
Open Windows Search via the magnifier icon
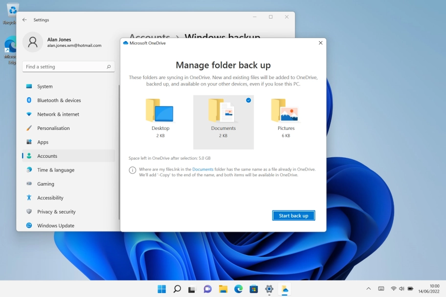pos(177,289)
